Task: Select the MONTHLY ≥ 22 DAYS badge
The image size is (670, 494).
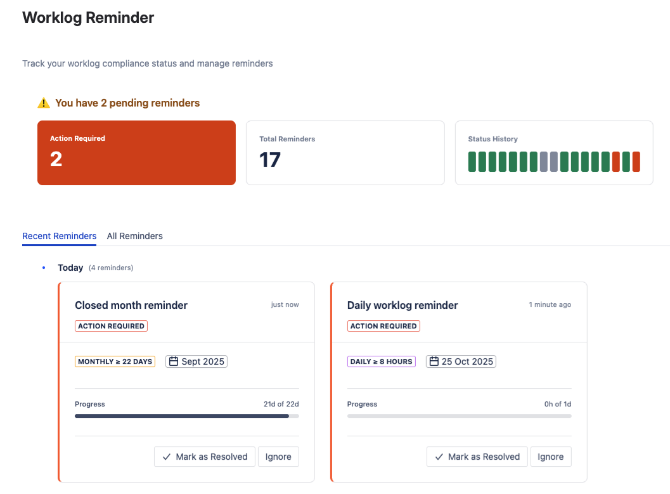Action: [115, 361]
